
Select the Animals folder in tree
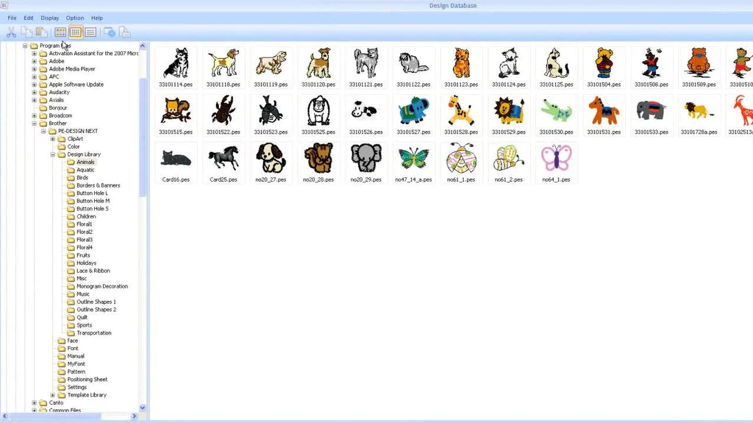click(85, 162)
